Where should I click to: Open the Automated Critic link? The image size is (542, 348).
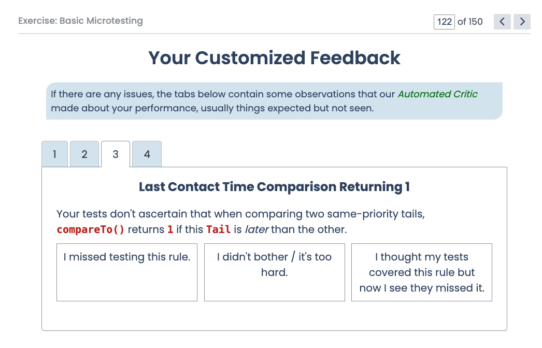click(x=438, y=94)
